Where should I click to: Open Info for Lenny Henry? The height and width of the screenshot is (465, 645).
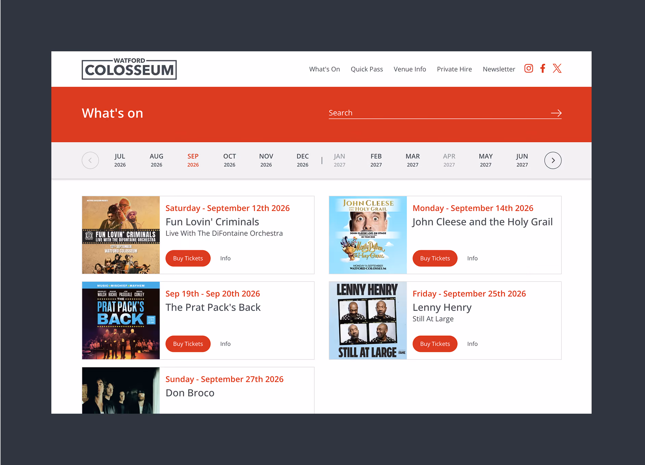coord(472,344)
